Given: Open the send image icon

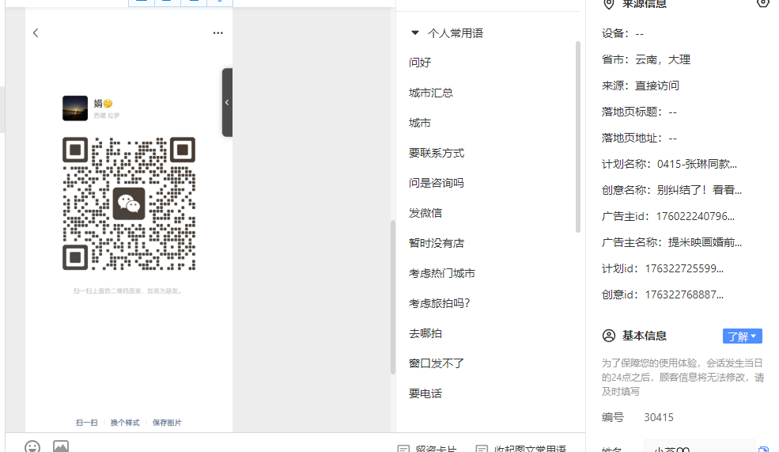Looking at the screenshot, I should click(61, 446).
